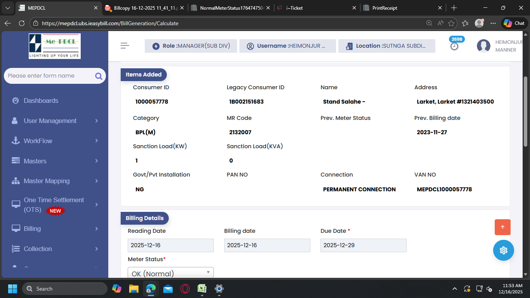Click the Windows taskbar Search box

pos(65,289)
